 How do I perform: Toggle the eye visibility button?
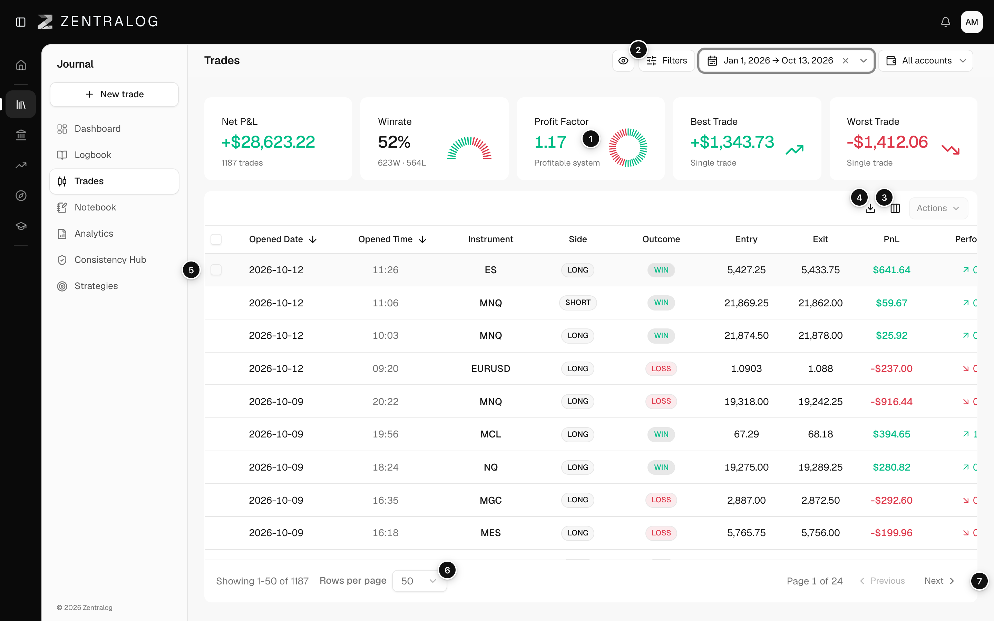(623, 61)
